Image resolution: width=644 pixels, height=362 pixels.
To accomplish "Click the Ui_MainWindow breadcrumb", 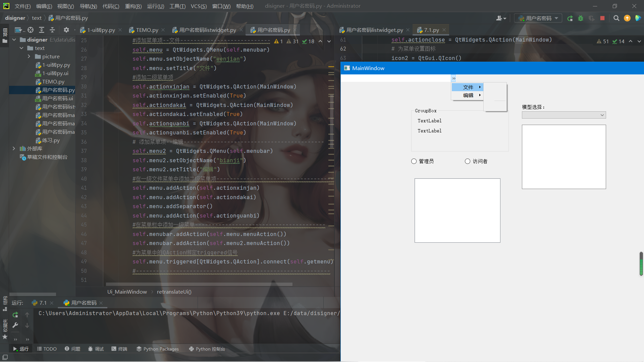I will pyautogui.click(x=127, y=292).
